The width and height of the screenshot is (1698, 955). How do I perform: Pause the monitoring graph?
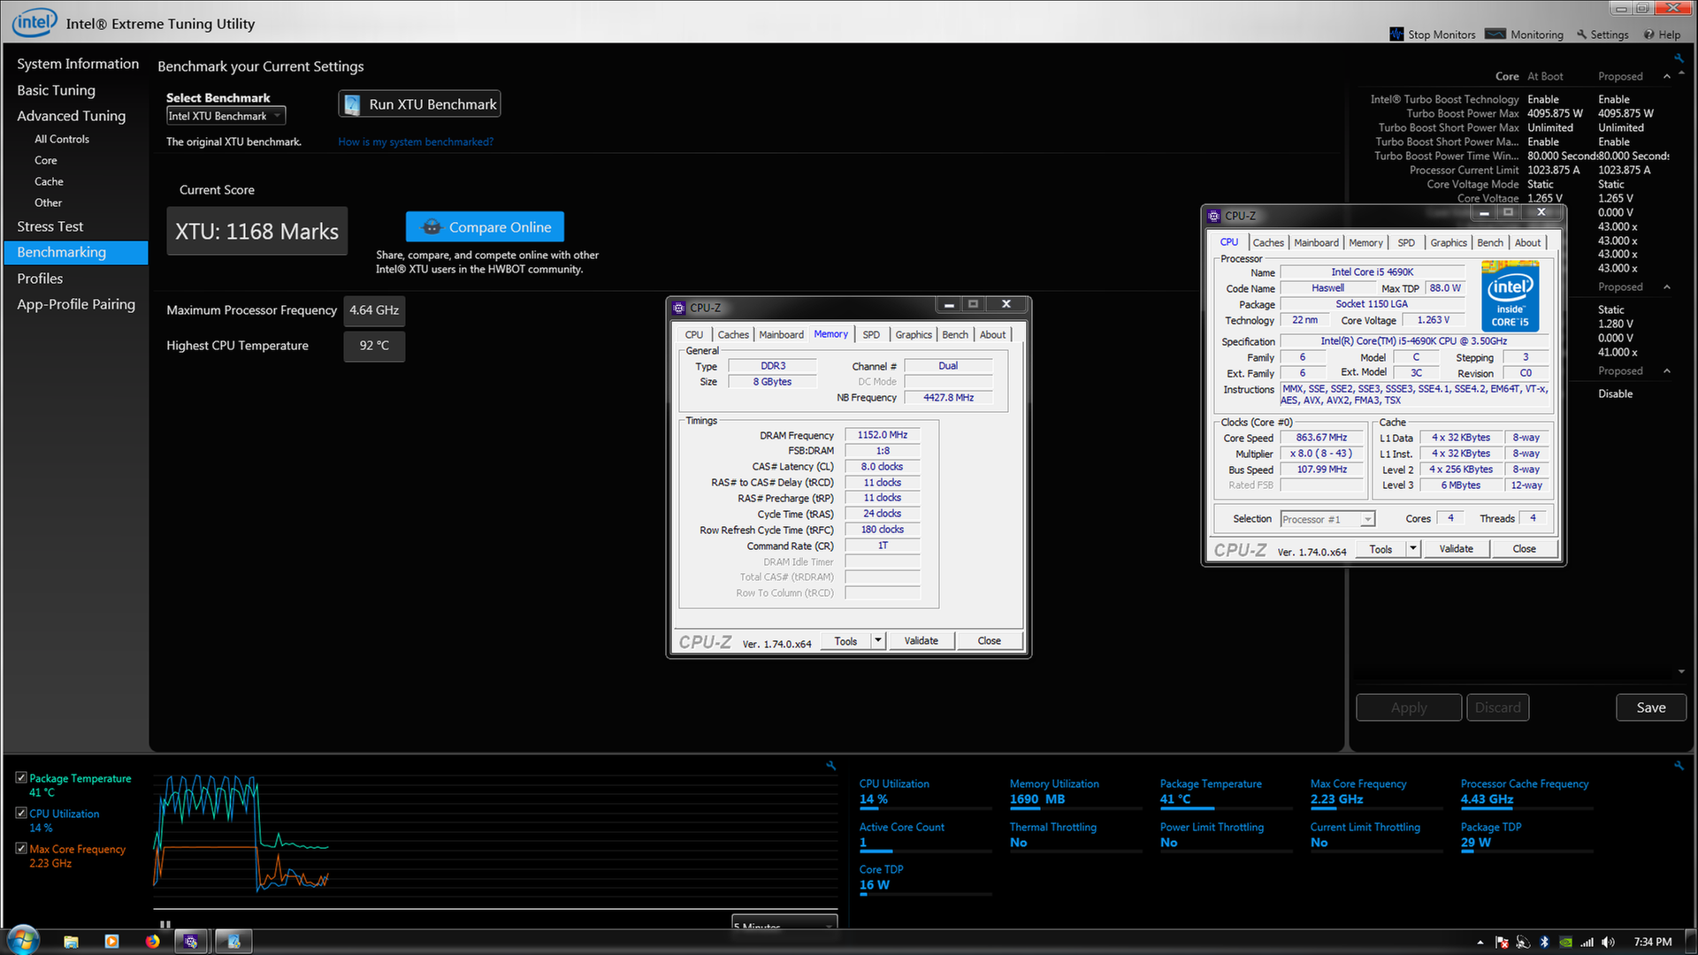pyautogui.click(x=164, y=924)
